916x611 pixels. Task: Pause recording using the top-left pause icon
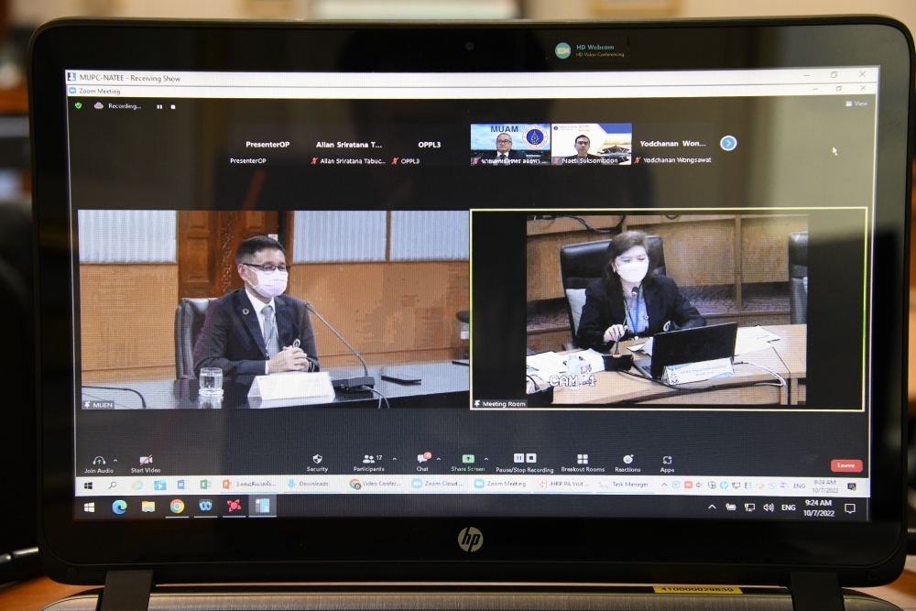click(x=159, y=106)
